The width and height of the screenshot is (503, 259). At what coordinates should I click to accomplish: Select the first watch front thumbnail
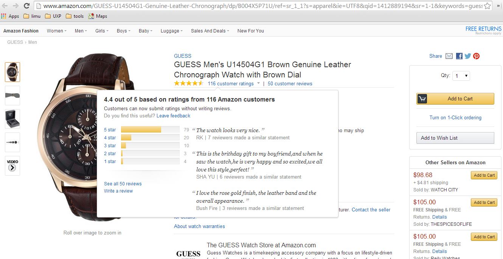point(12,72)
